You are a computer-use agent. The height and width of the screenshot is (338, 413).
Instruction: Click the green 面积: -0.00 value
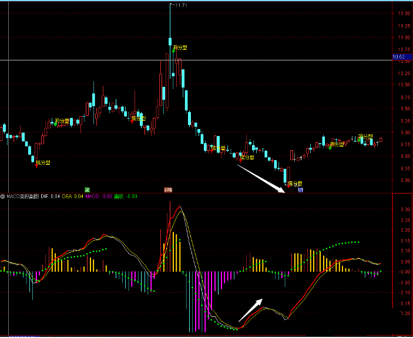(x=126, y=197)
